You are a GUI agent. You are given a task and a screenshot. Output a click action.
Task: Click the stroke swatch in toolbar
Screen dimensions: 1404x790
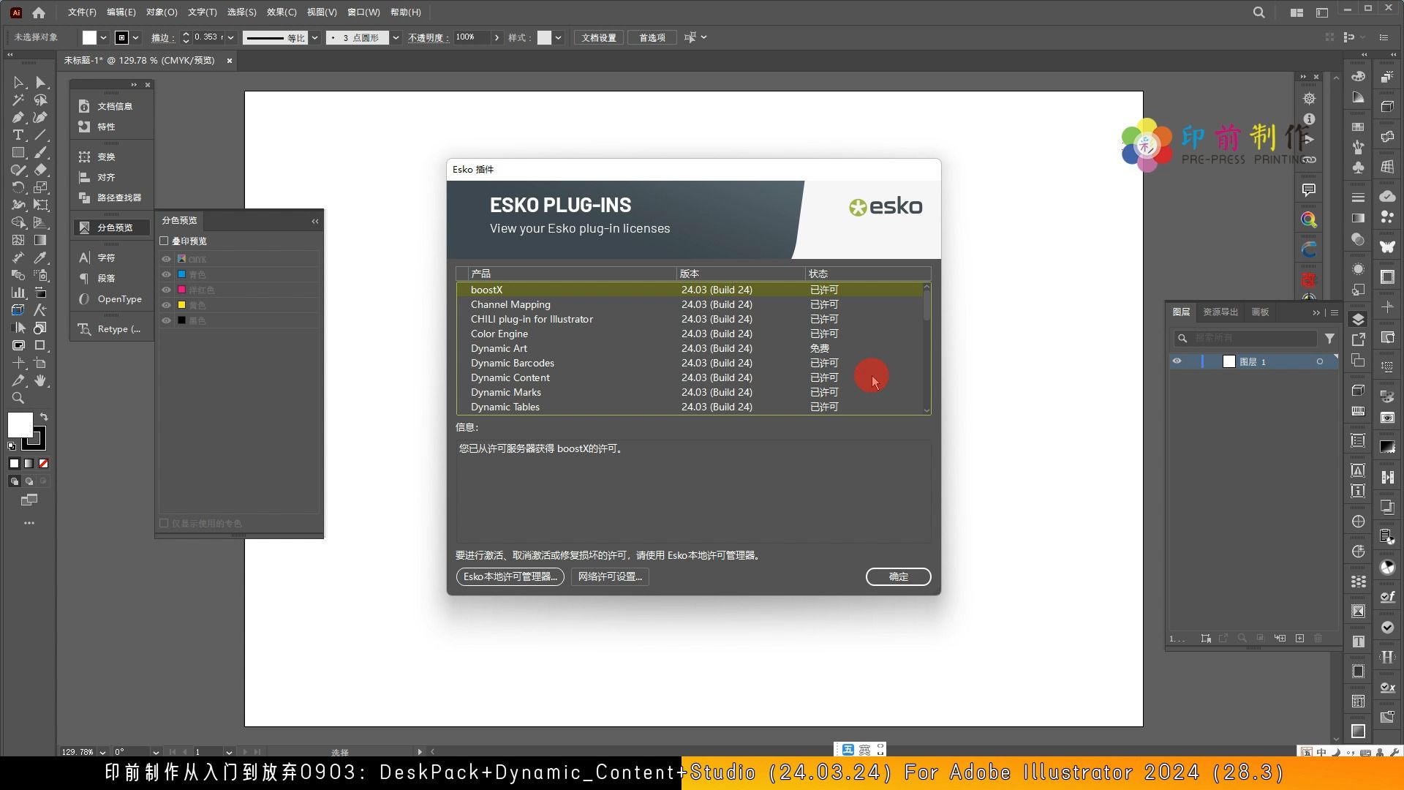pyautogui.click(x=34, y=438)
